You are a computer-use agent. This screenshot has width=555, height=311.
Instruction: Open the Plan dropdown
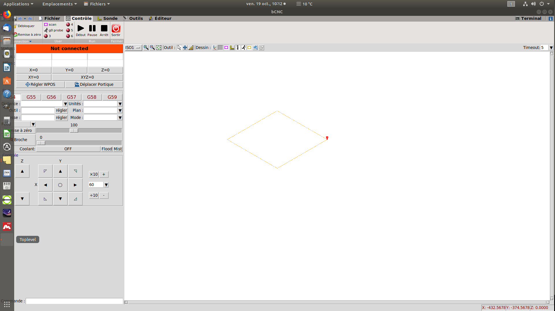tap(120, 111)
